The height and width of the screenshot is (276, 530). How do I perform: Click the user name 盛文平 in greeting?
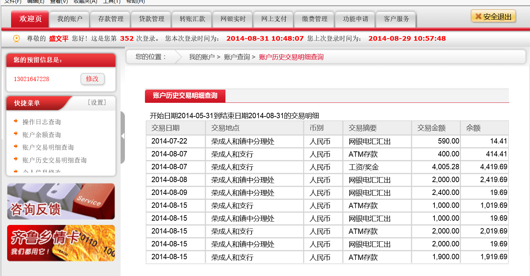coord(59,39)
